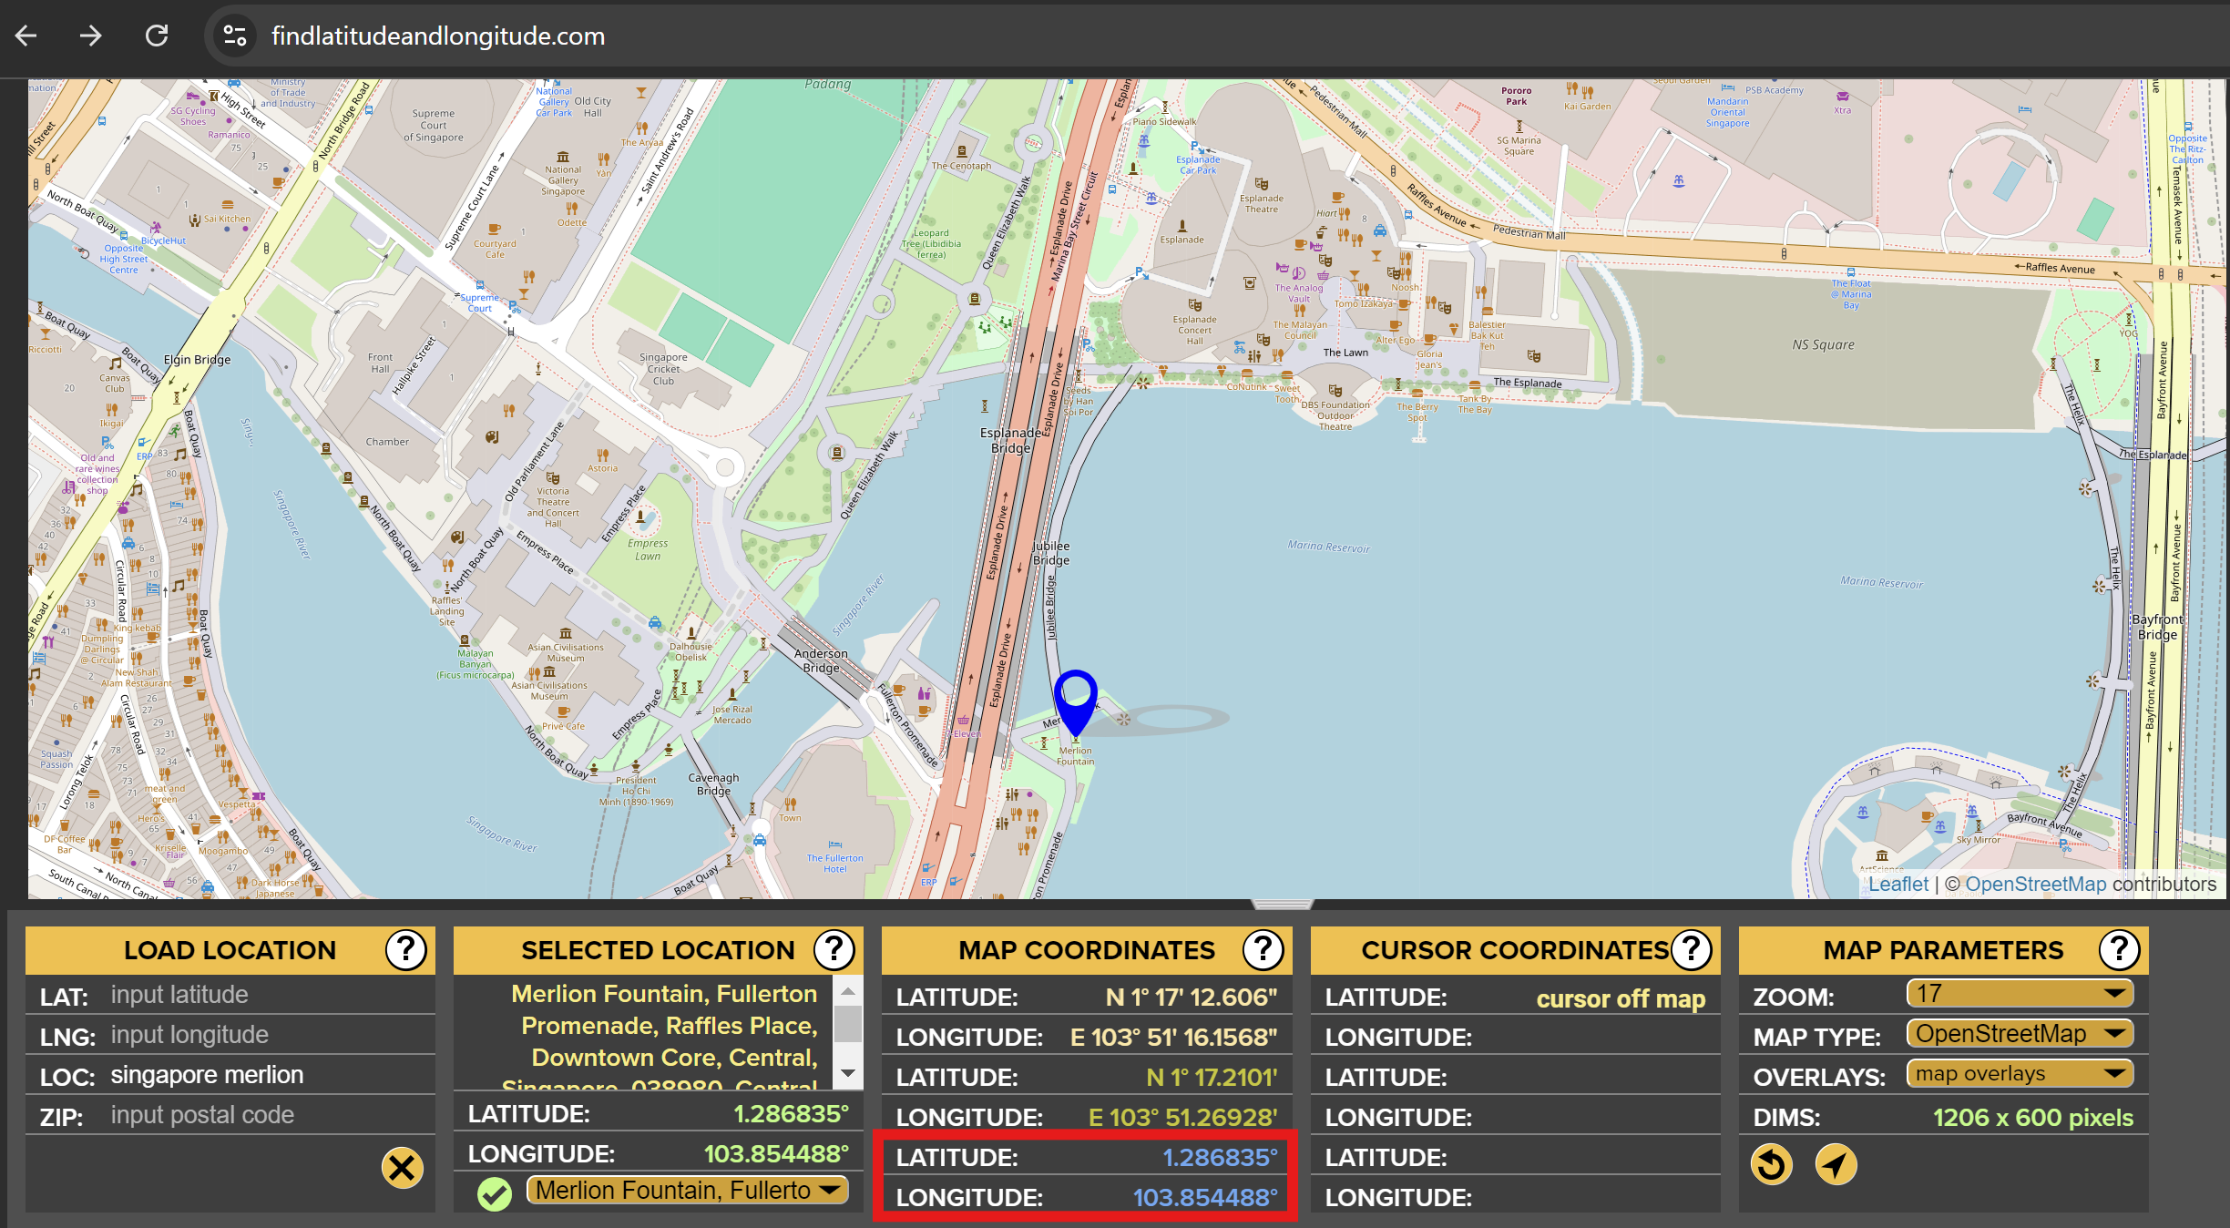Viewport: 2230px width, 1228px height.
Task: Open the Map Type OpenStreetMap dropdown
Action: click(2020, 1033)
